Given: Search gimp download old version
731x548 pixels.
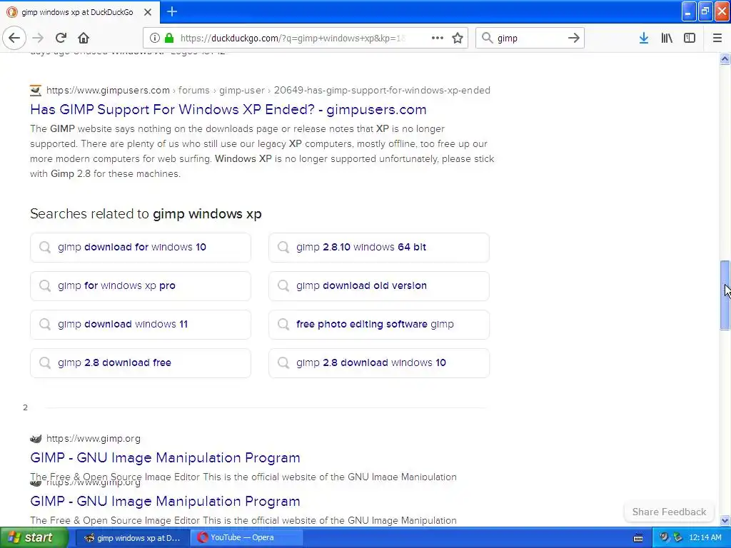Looking at the screenshot, I should tap(379, 285).
